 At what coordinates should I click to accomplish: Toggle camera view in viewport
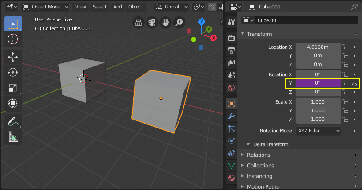point(152,23)
